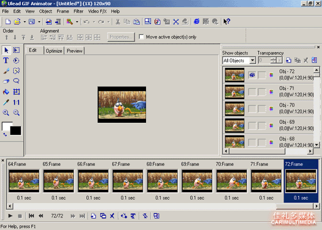Screen dimensions: 322x230
Task: Click the Zoom Out magnifier tool
Action: [x=17, y=112]
